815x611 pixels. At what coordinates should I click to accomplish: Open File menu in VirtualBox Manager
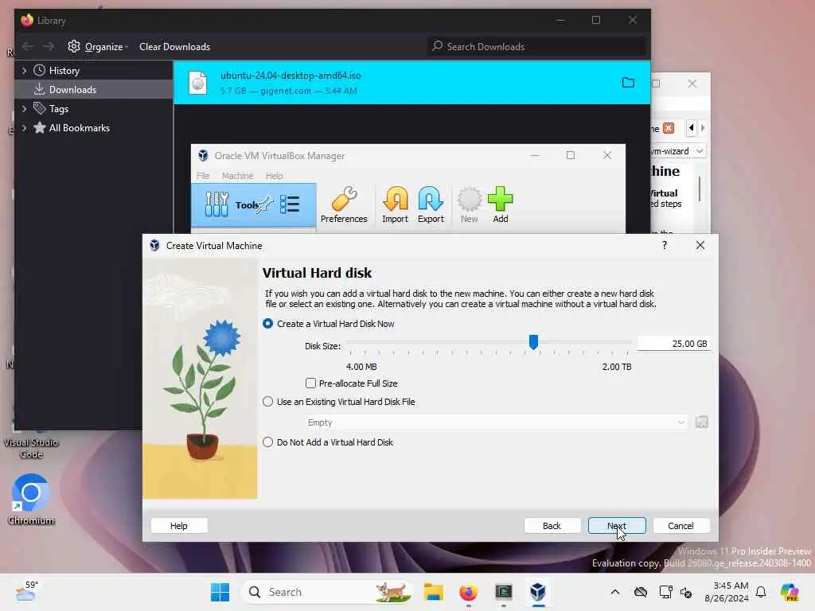tap(203, 176)
